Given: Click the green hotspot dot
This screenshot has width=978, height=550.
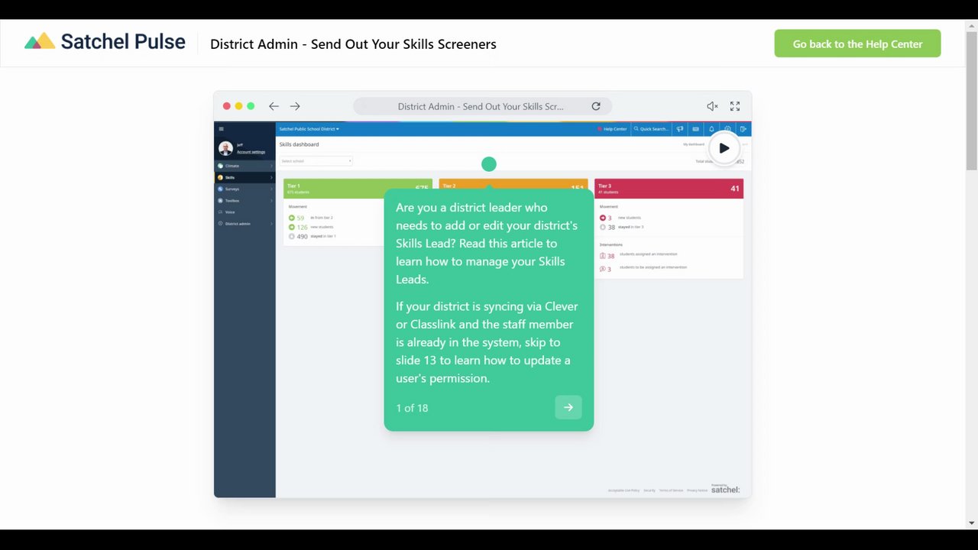Looking at the screenshot, I should (x=489, y=164).
